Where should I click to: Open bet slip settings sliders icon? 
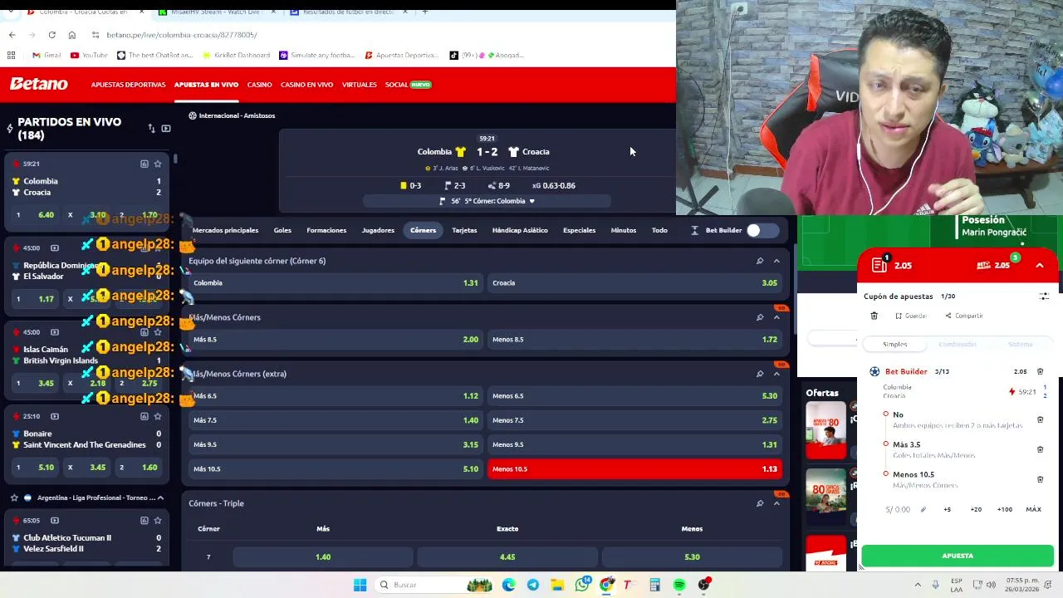point(1044,297)
